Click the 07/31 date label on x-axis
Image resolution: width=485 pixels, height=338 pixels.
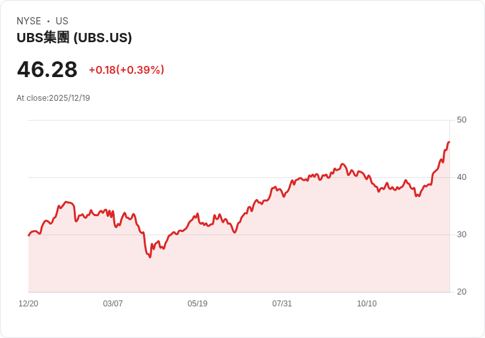tap(282, 303)
